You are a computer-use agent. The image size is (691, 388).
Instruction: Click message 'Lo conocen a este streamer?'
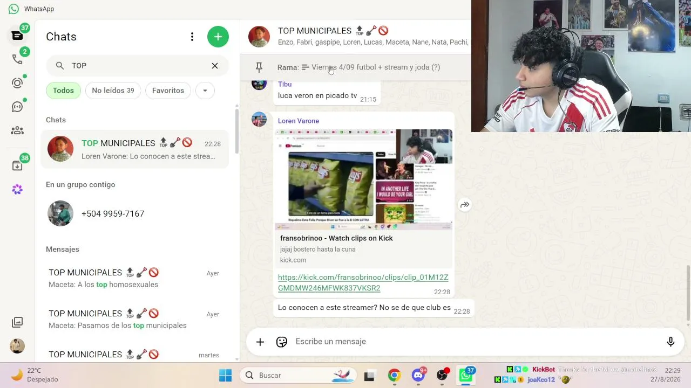(x=364, y=308)
